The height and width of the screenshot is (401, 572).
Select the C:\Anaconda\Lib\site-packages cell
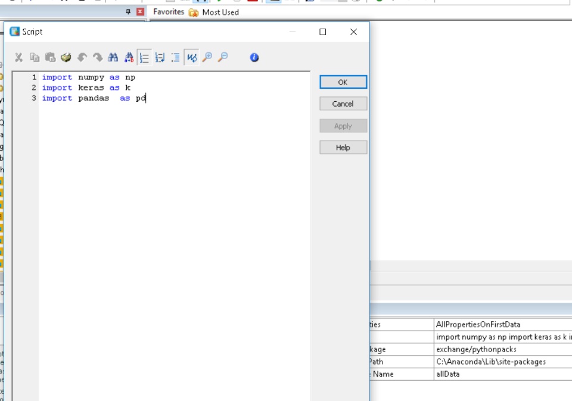click(503, 362)
